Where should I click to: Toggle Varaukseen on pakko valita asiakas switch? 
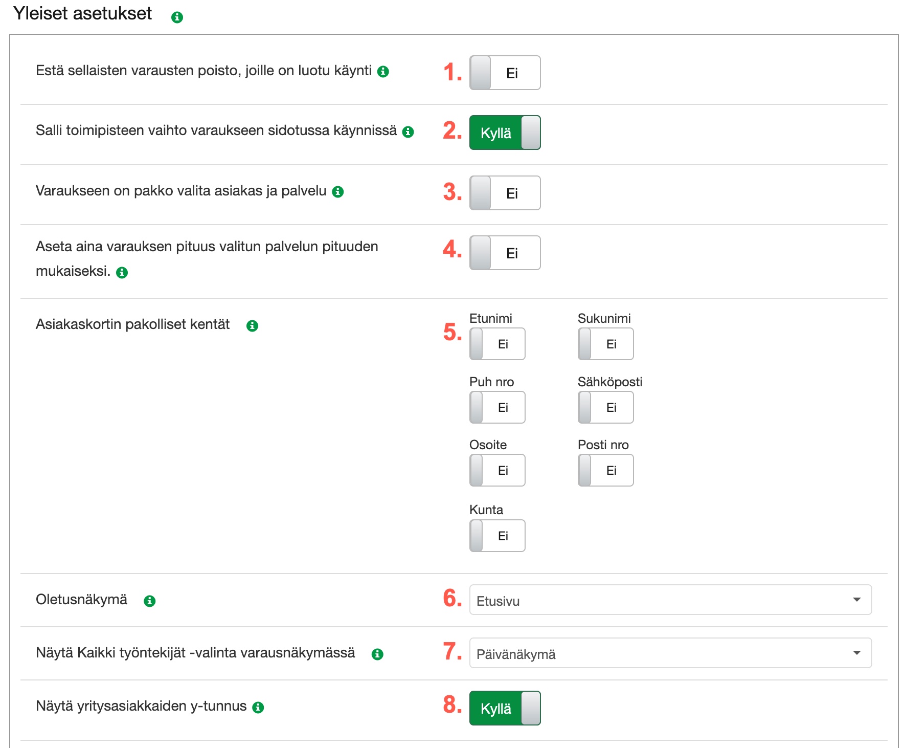tap(505, 193)
